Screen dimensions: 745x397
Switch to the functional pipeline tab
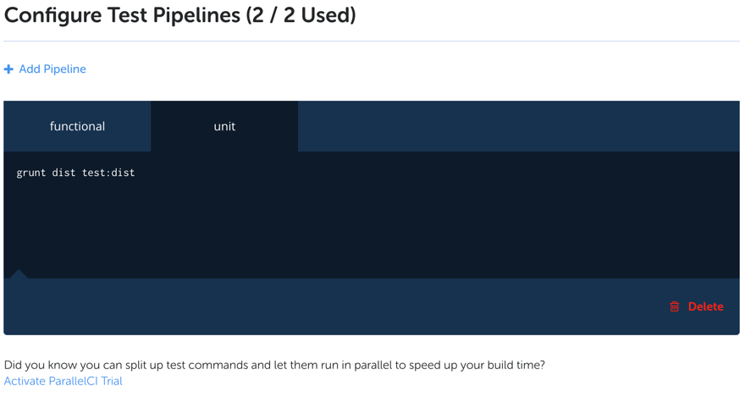tap(77, 126)
